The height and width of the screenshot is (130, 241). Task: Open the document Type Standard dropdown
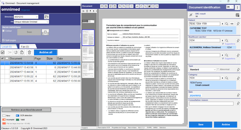tap(203, 70)
